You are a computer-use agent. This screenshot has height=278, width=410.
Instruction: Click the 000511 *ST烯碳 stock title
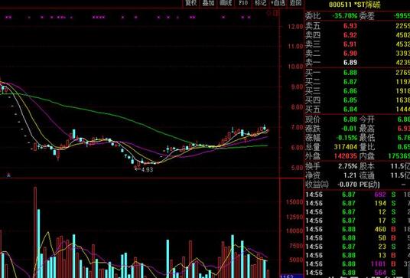pyautogui.click(x=355, y=5)
